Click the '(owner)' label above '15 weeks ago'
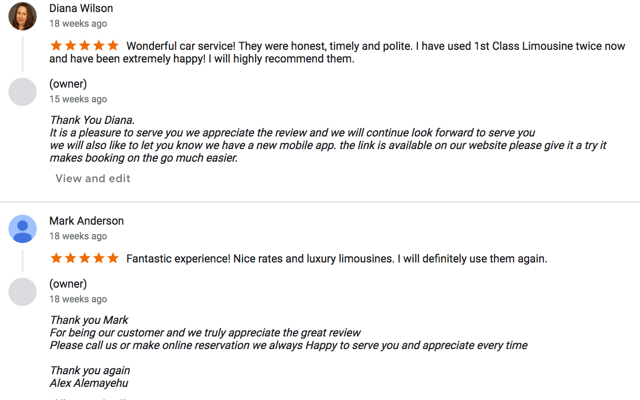Viewport: 640px width, 400px height. click(68, 84)
